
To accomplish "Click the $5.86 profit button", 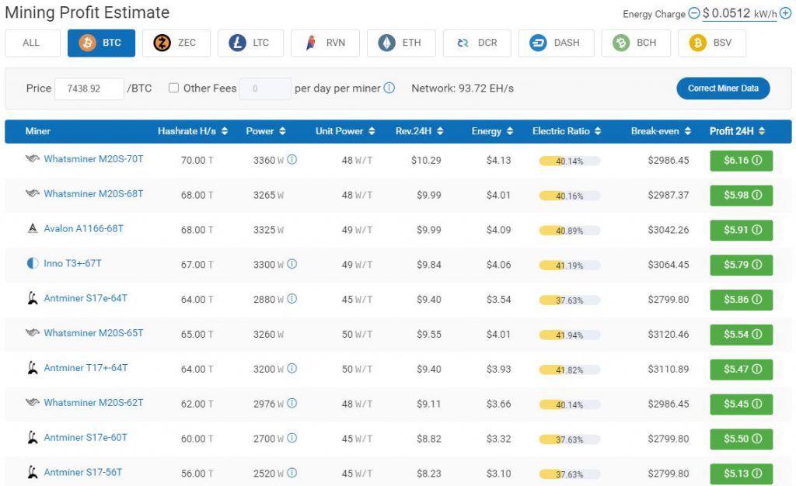I will 741,300.
